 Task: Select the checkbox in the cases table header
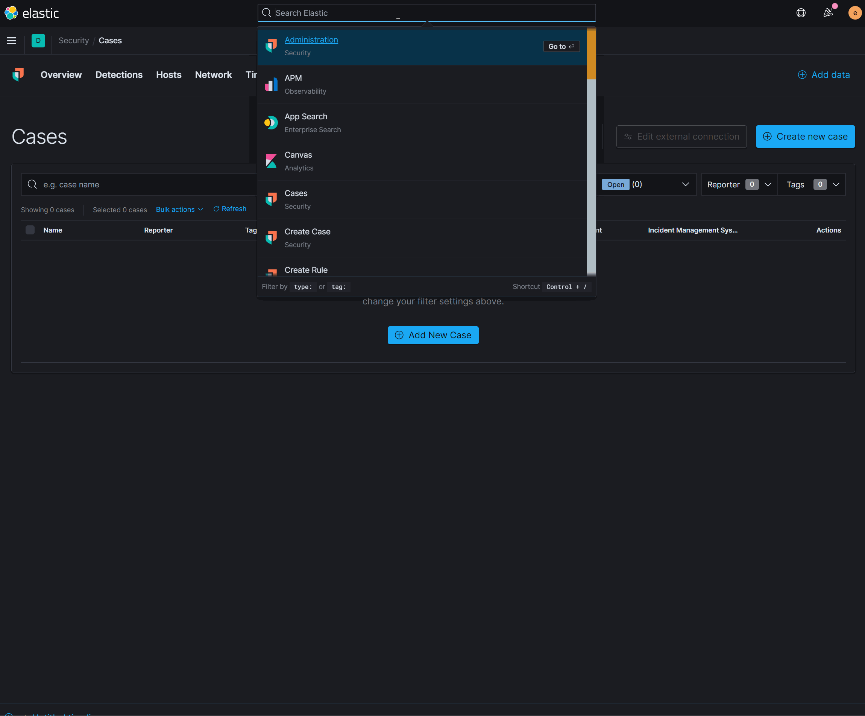point(29,230)
